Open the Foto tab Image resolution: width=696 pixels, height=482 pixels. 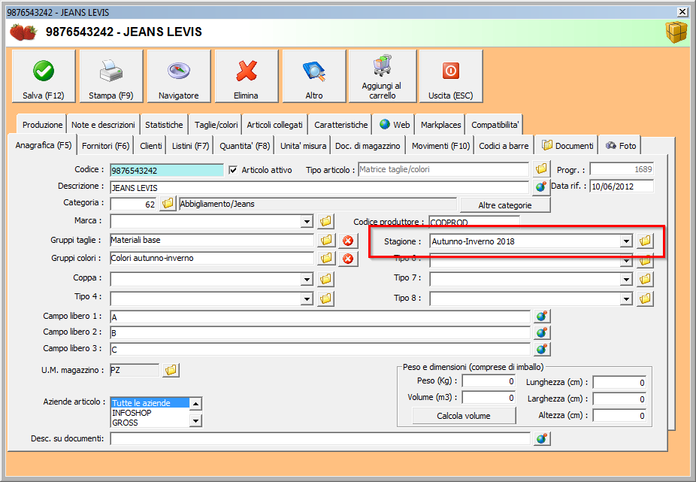[621, 146]
